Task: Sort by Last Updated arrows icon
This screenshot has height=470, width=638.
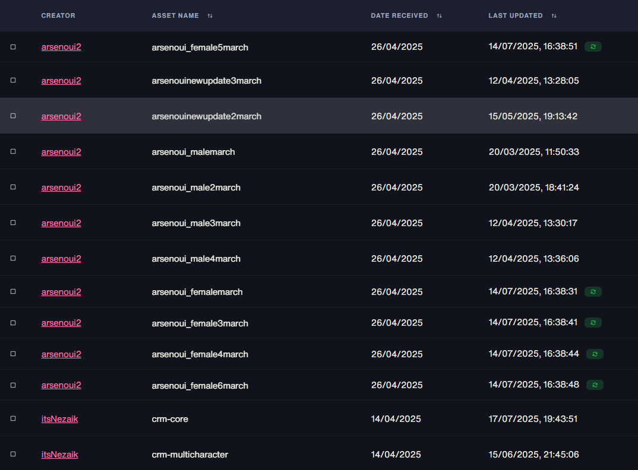Action: 554,16
